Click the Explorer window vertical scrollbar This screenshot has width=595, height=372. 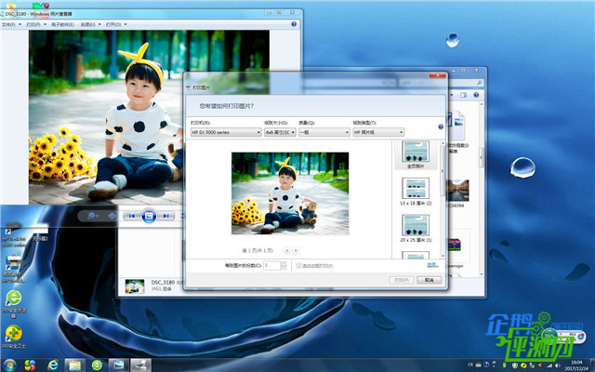pyautogui.click(x=482, y=157)
